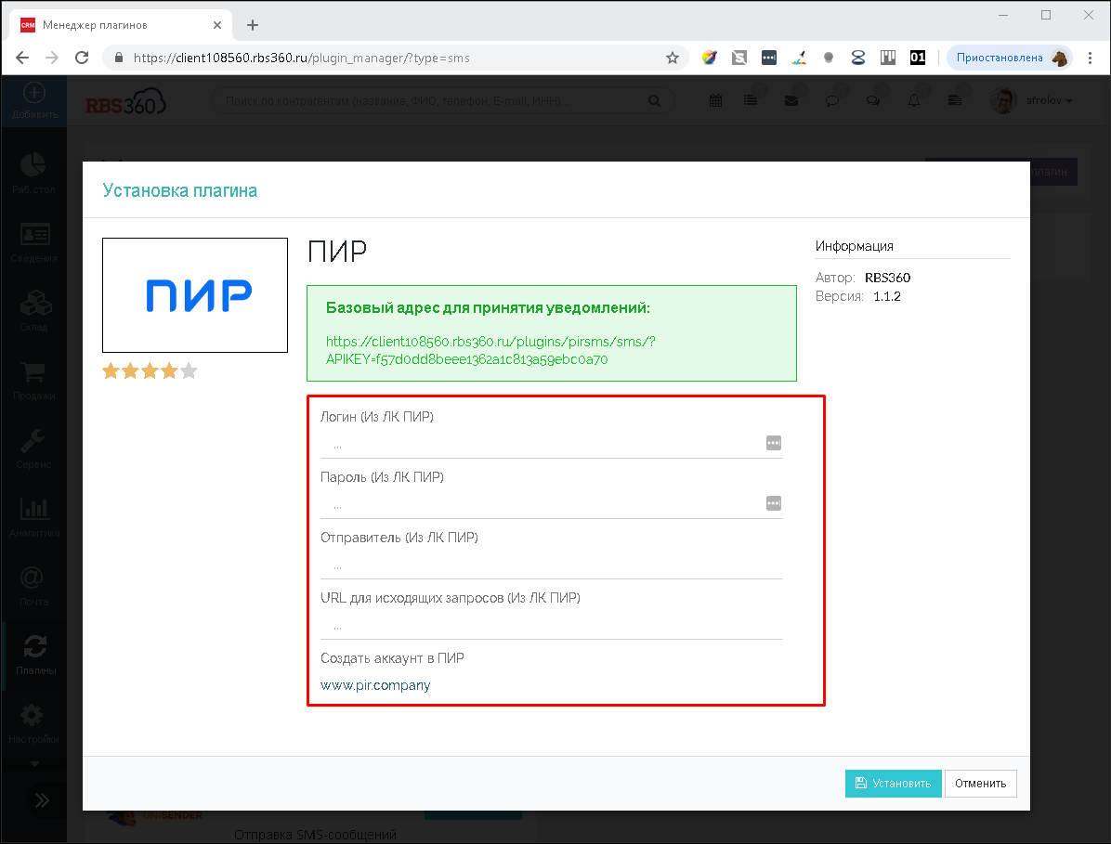Screen dimensions: 1111x844
Task: Click the ПИР plugin logo thumbnail
Action: [x=195, y=294]
